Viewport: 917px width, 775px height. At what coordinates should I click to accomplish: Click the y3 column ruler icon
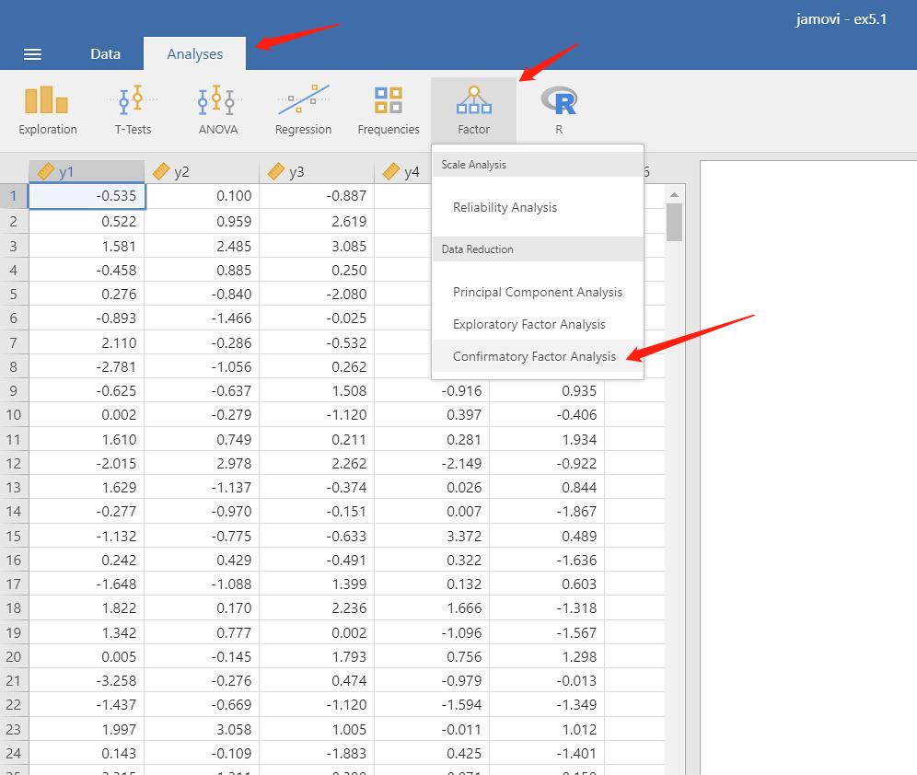tap(276, 172)
